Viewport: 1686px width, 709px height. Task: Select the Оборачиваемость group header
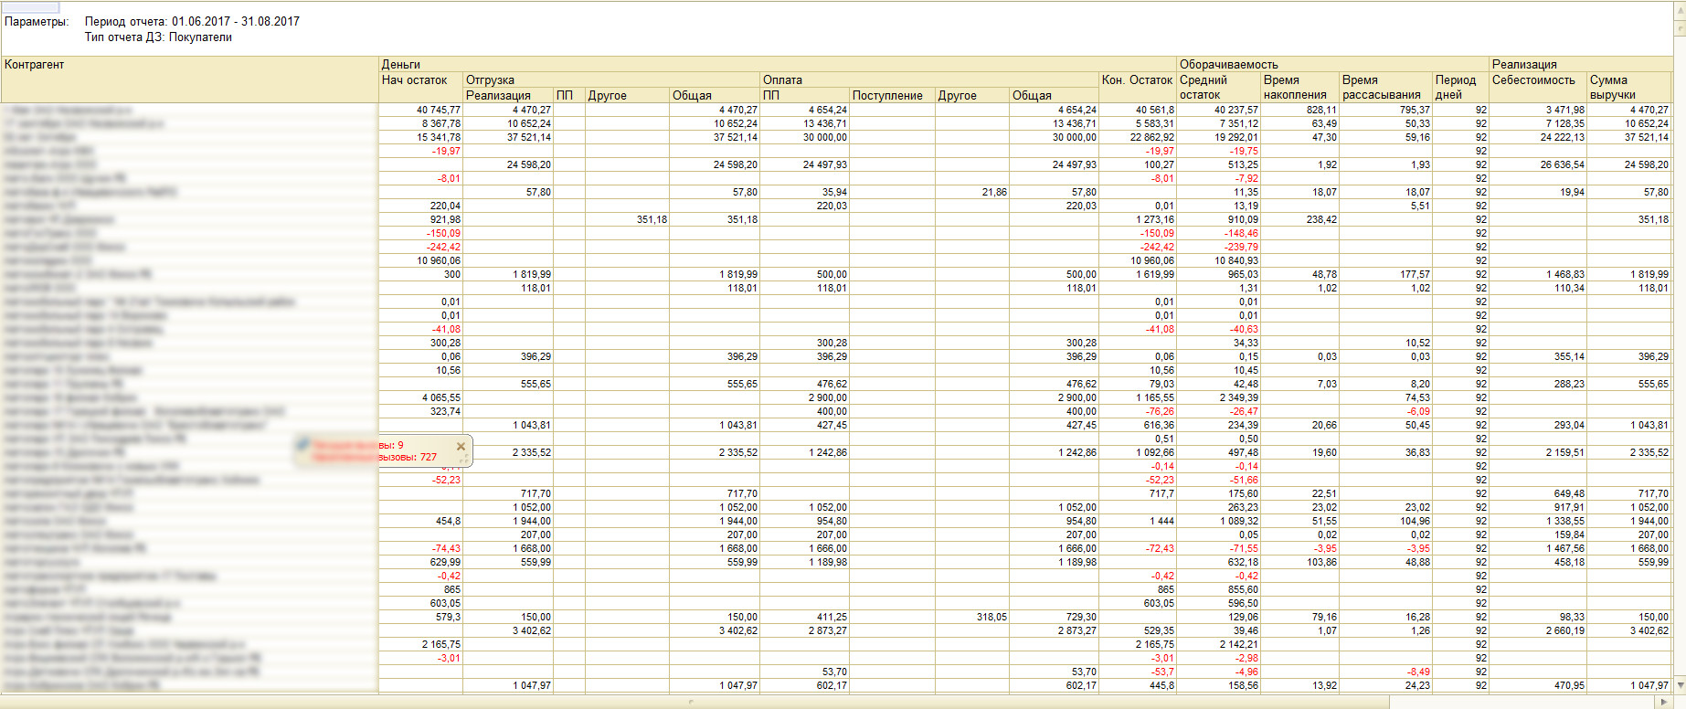1228,65
